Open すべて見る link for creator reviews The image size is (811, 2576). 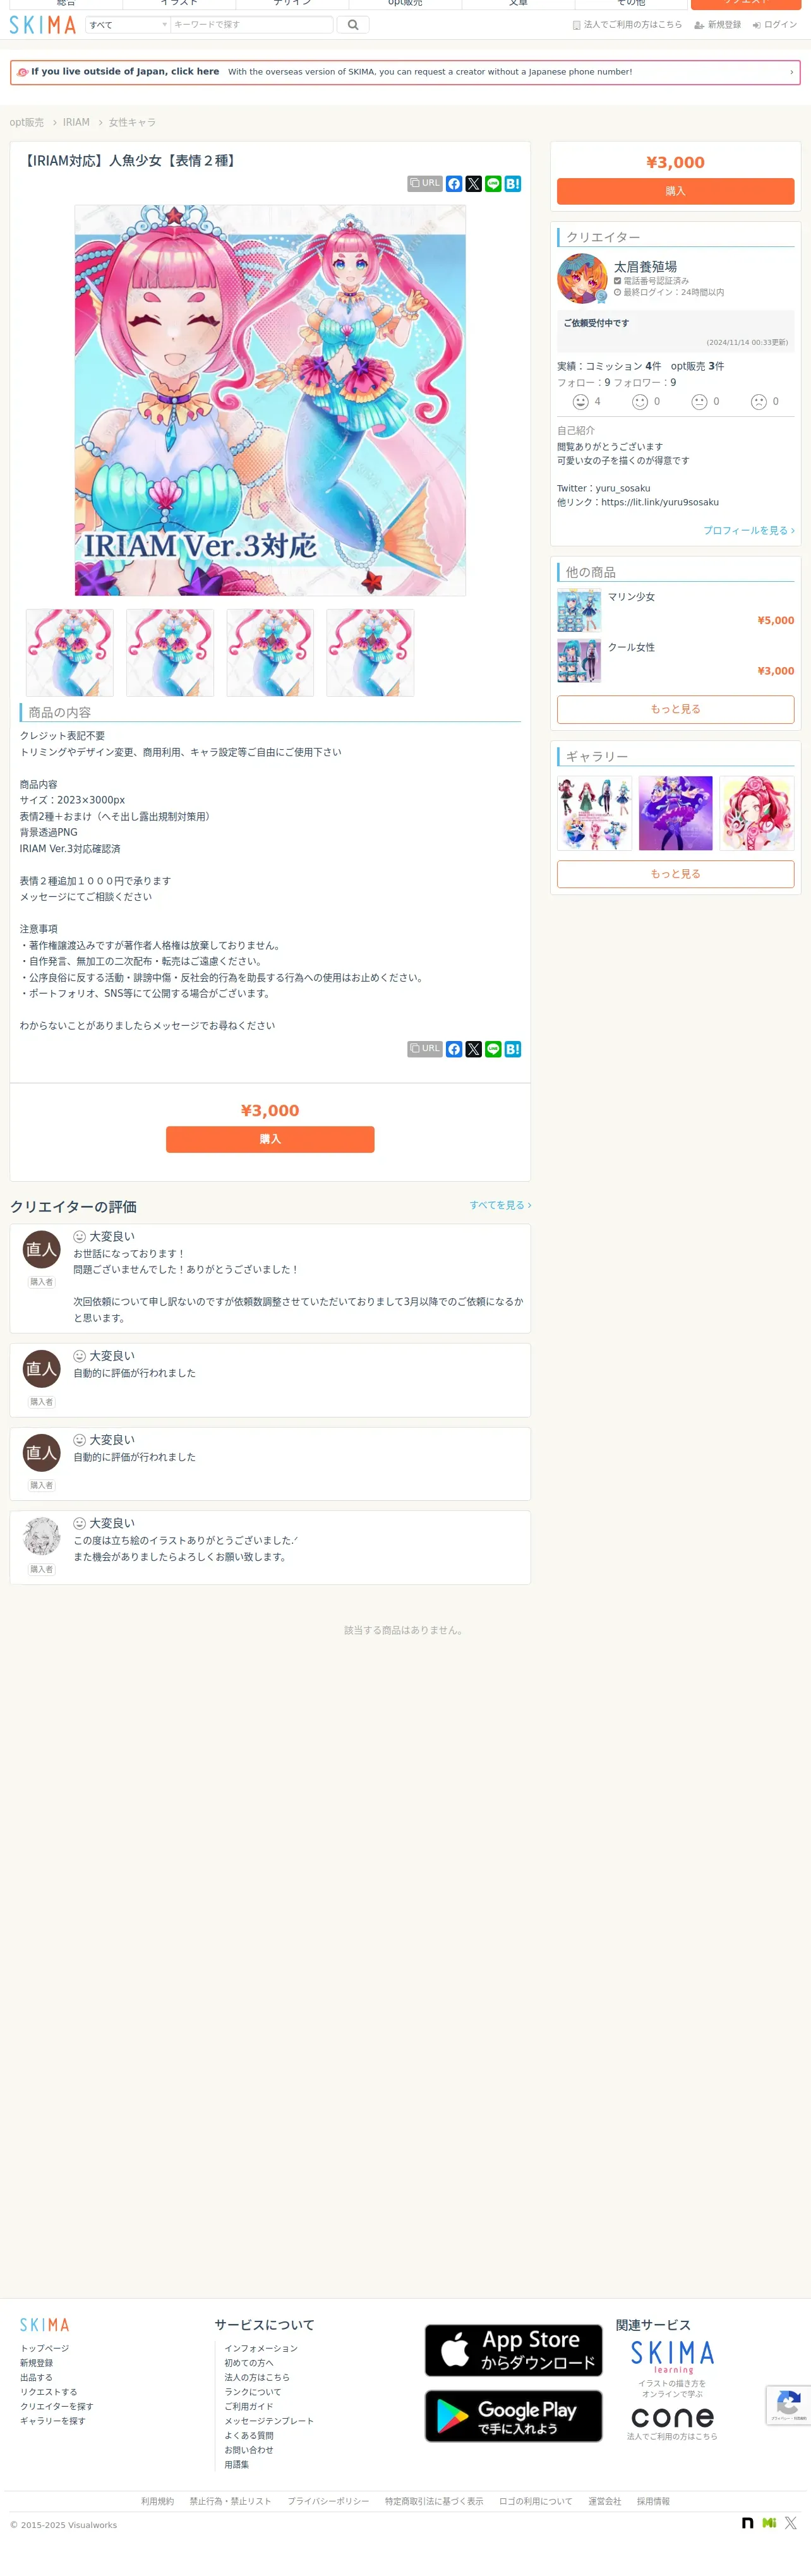pos(500,1205)
